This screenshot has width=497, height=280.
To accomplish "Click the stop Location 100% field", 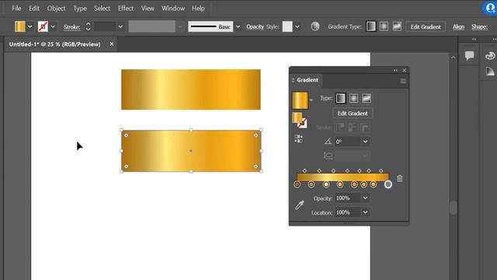I will 347,212.
